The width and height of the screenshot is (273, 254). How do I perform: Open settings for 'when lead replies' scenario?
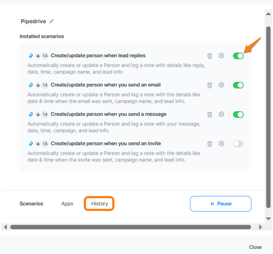[221, 56]
